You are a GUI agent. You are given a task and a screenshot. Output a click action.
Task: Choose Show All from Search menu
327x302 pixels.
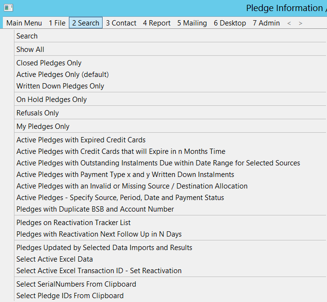[x=30, y=50]
